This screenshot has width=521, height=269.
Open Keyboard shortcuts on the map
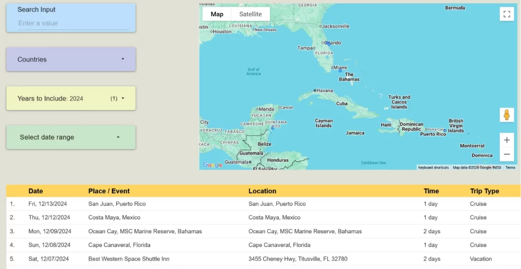[x=433, y=167]
